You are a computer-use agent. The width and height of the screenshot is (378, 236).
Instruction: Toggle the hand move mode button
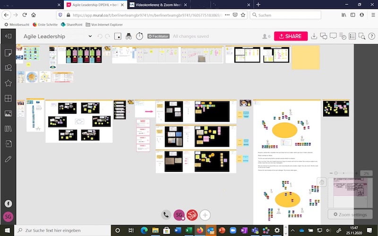pyautogui.click(x=321, y=182)
